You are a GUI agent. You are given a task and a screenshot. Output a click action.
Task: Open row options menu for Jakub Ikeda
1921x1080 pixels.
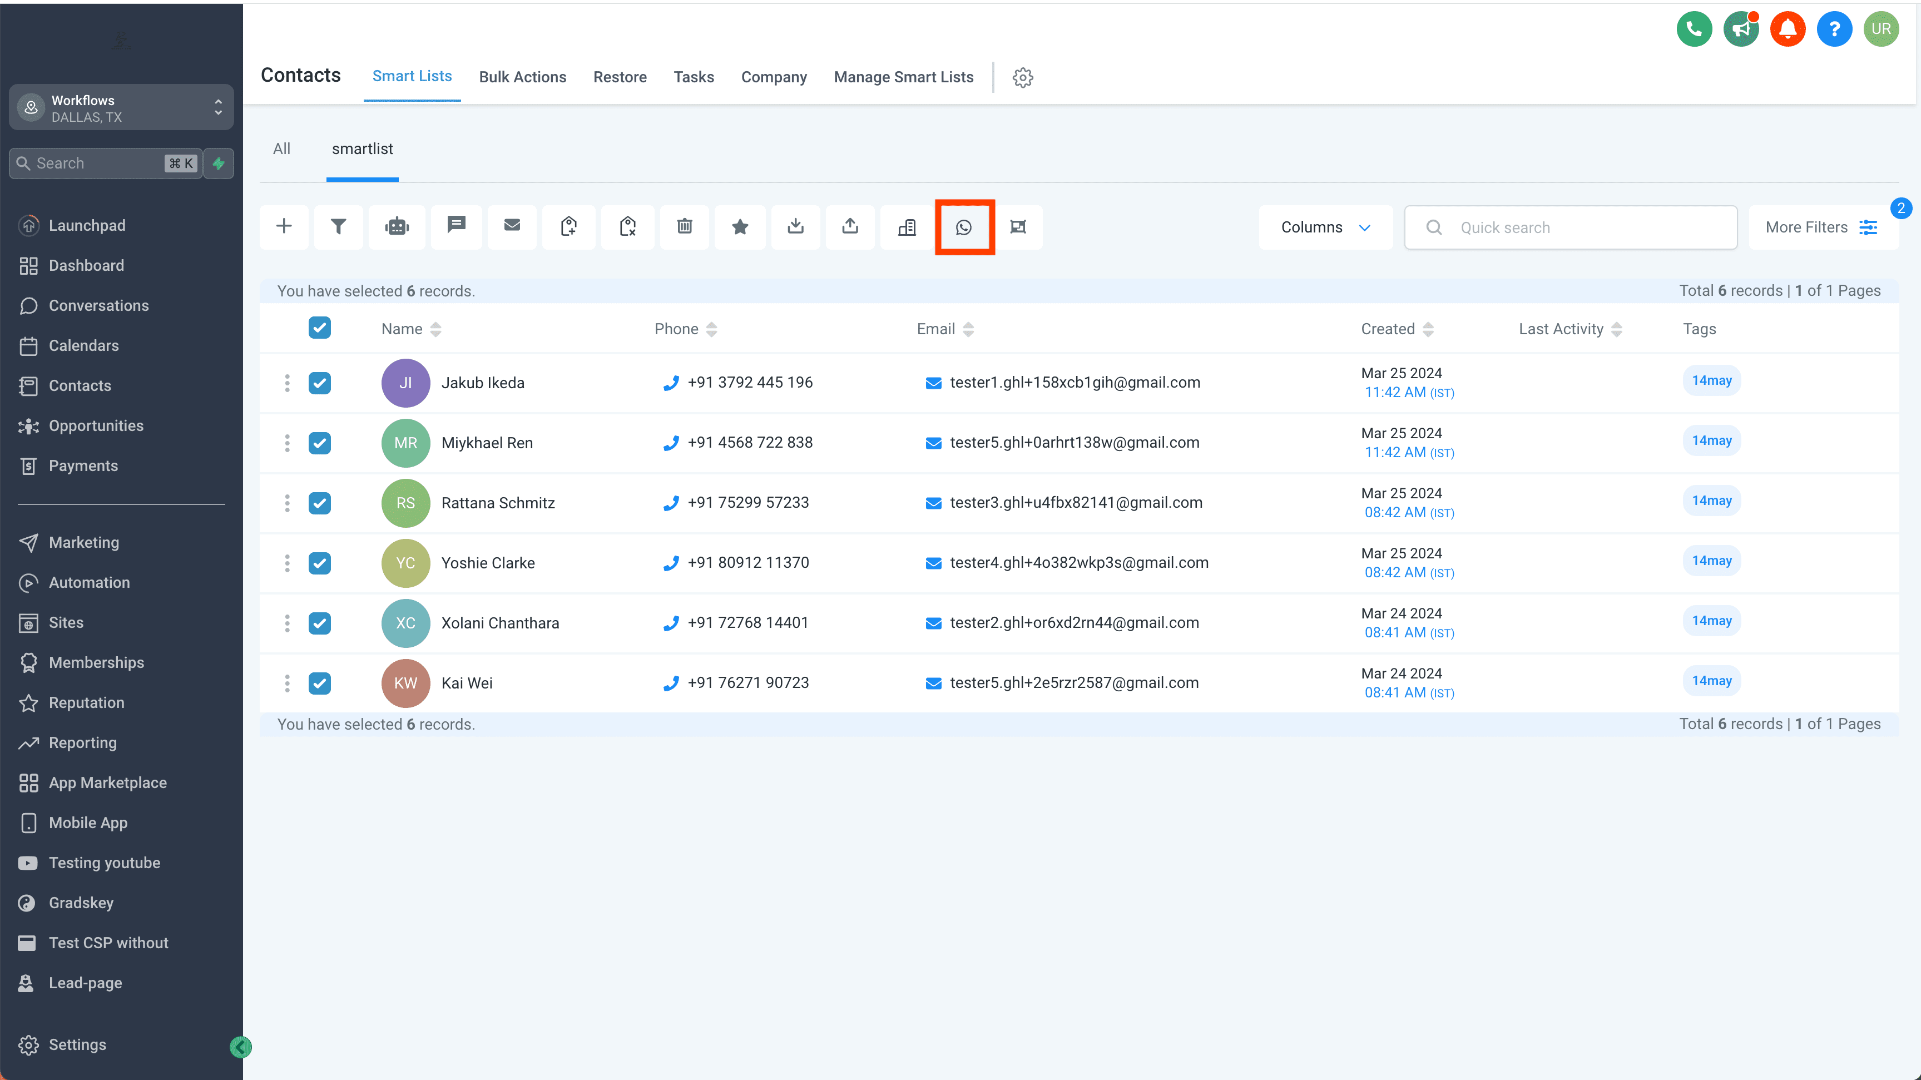click(287, 383)
